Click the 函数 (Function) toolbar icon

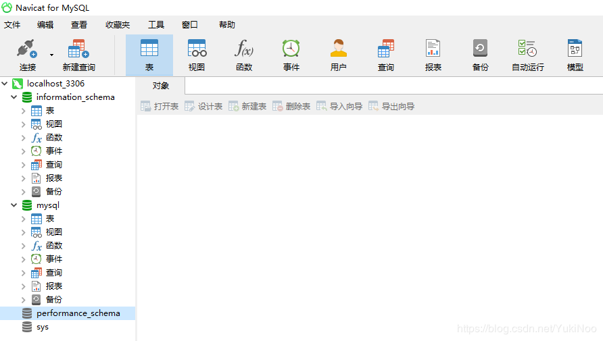(x=244, y=54)
